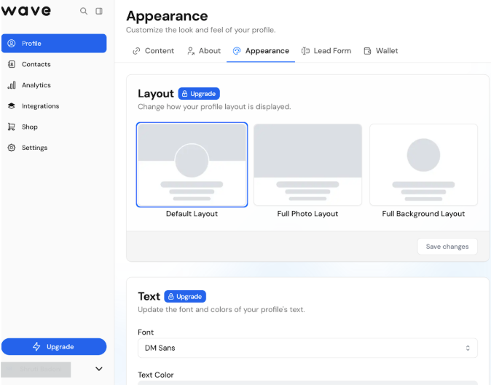Open the Wallet tab
The height and width of the screenshot is (387, 491).
click(x=380, y=51)
